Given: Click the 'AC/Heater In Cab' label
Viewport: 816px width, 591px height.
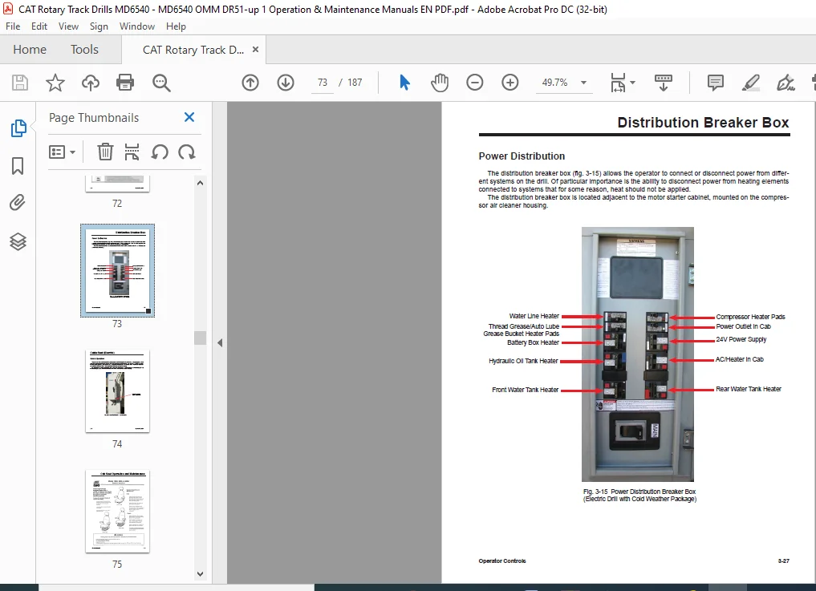Looking at the screenshot, I should point(740,359).
